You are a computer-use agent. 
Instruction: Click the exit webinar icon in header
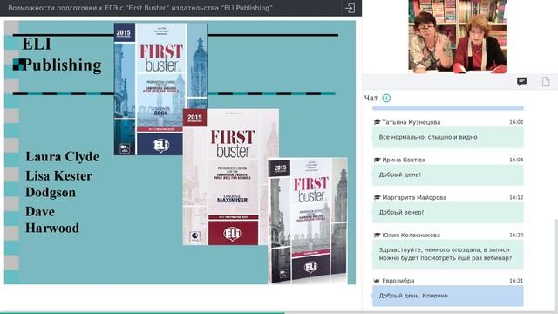pos(350,8)
